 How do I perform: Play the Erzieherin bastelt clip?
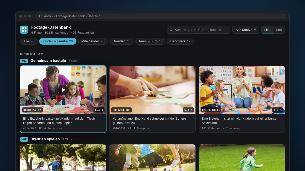pos(63,90)
